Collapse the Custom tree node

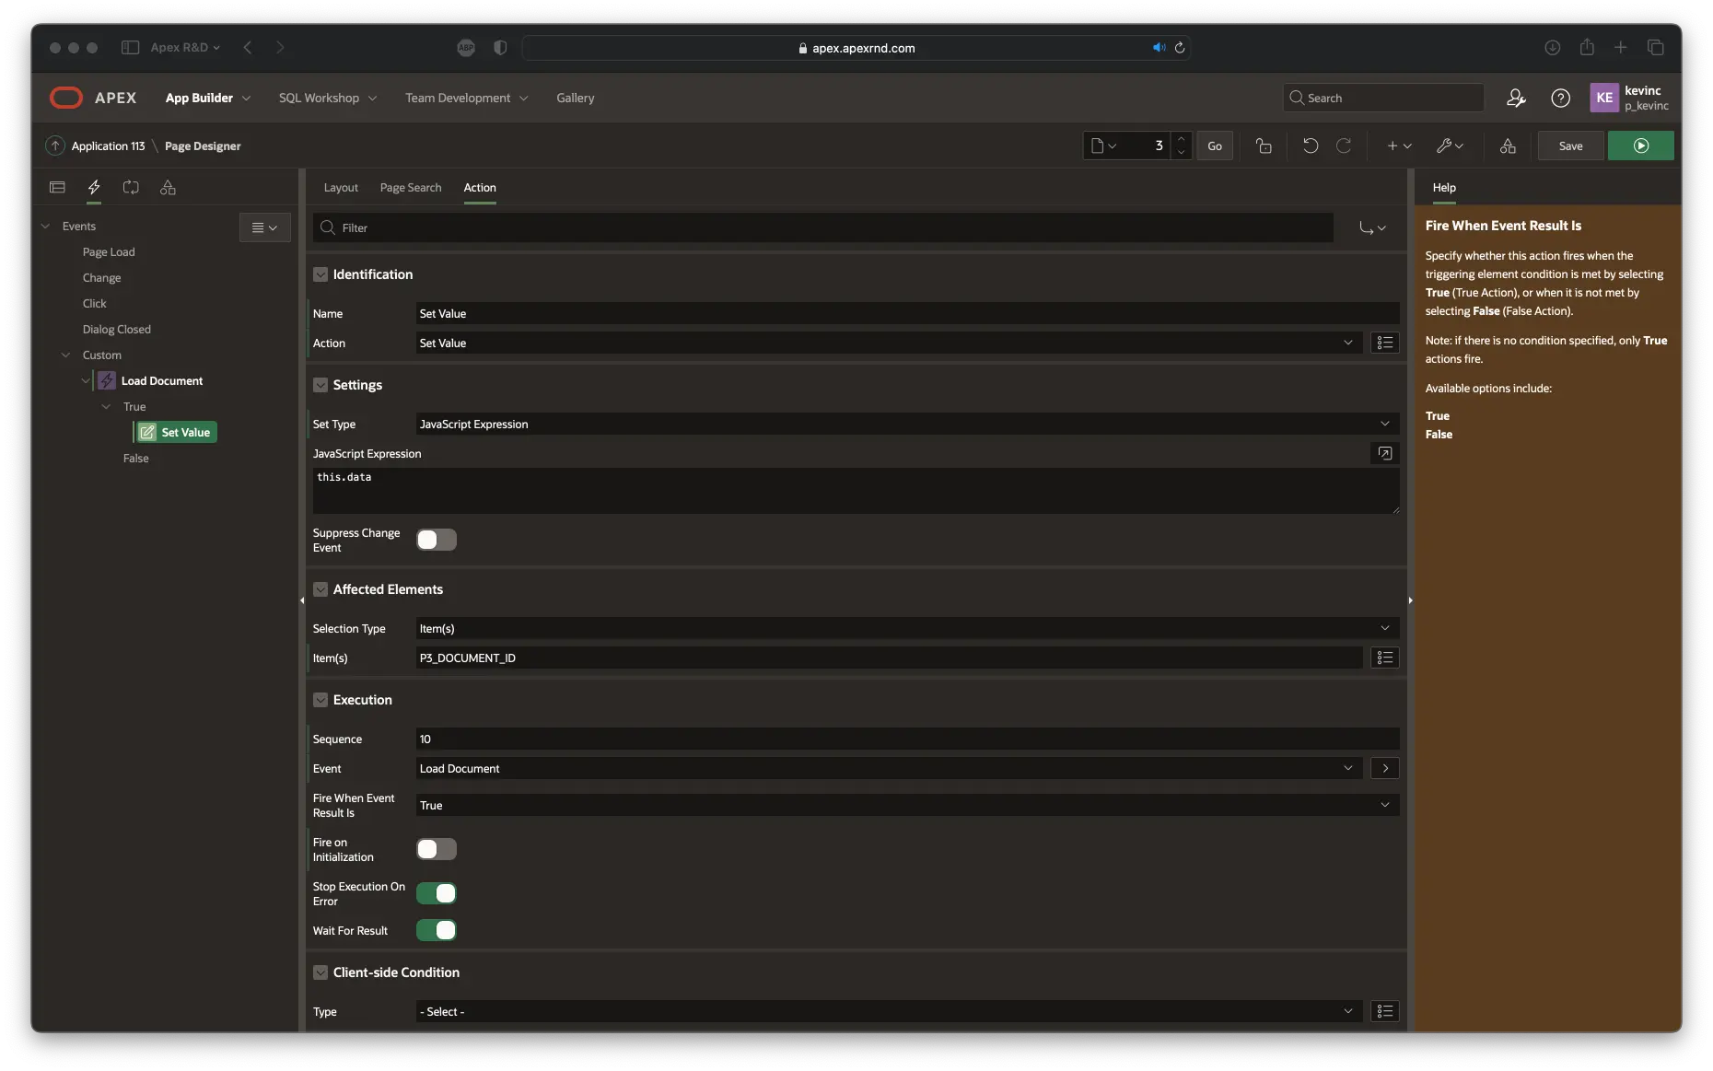pos(65,355)
